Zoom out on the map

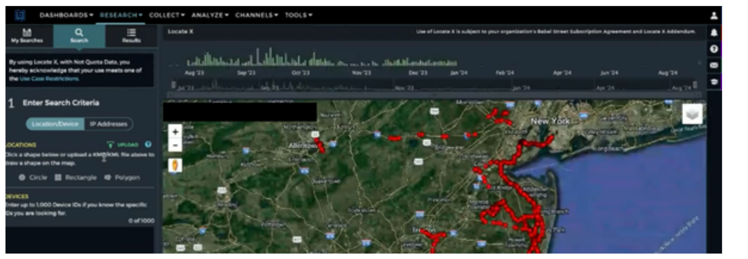(x=175, y=145)
